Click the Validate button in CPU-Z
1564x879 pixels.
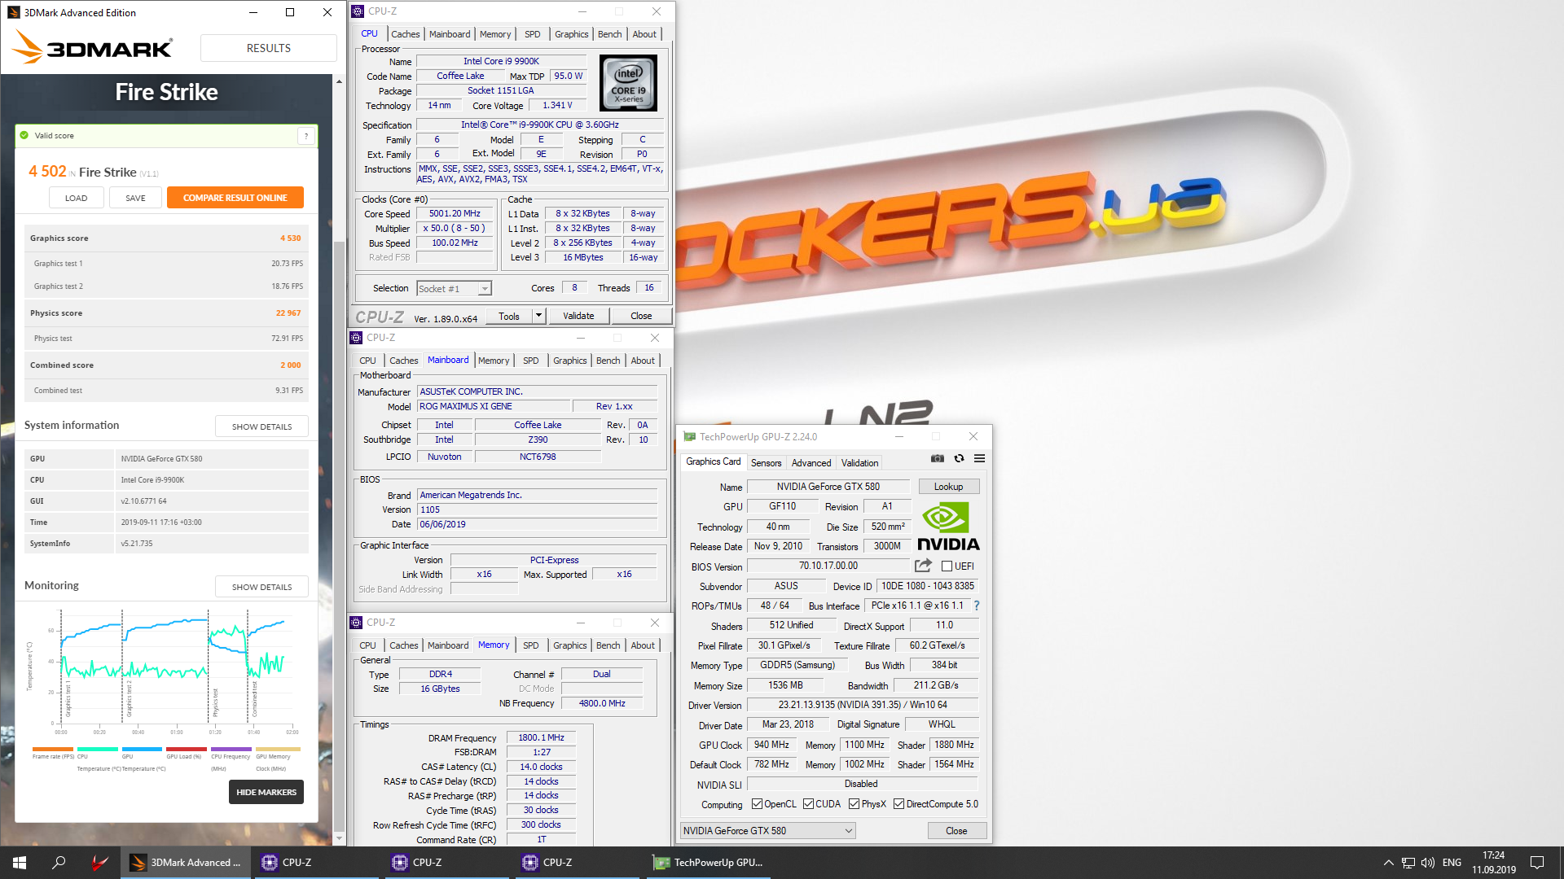coord(578,316)
